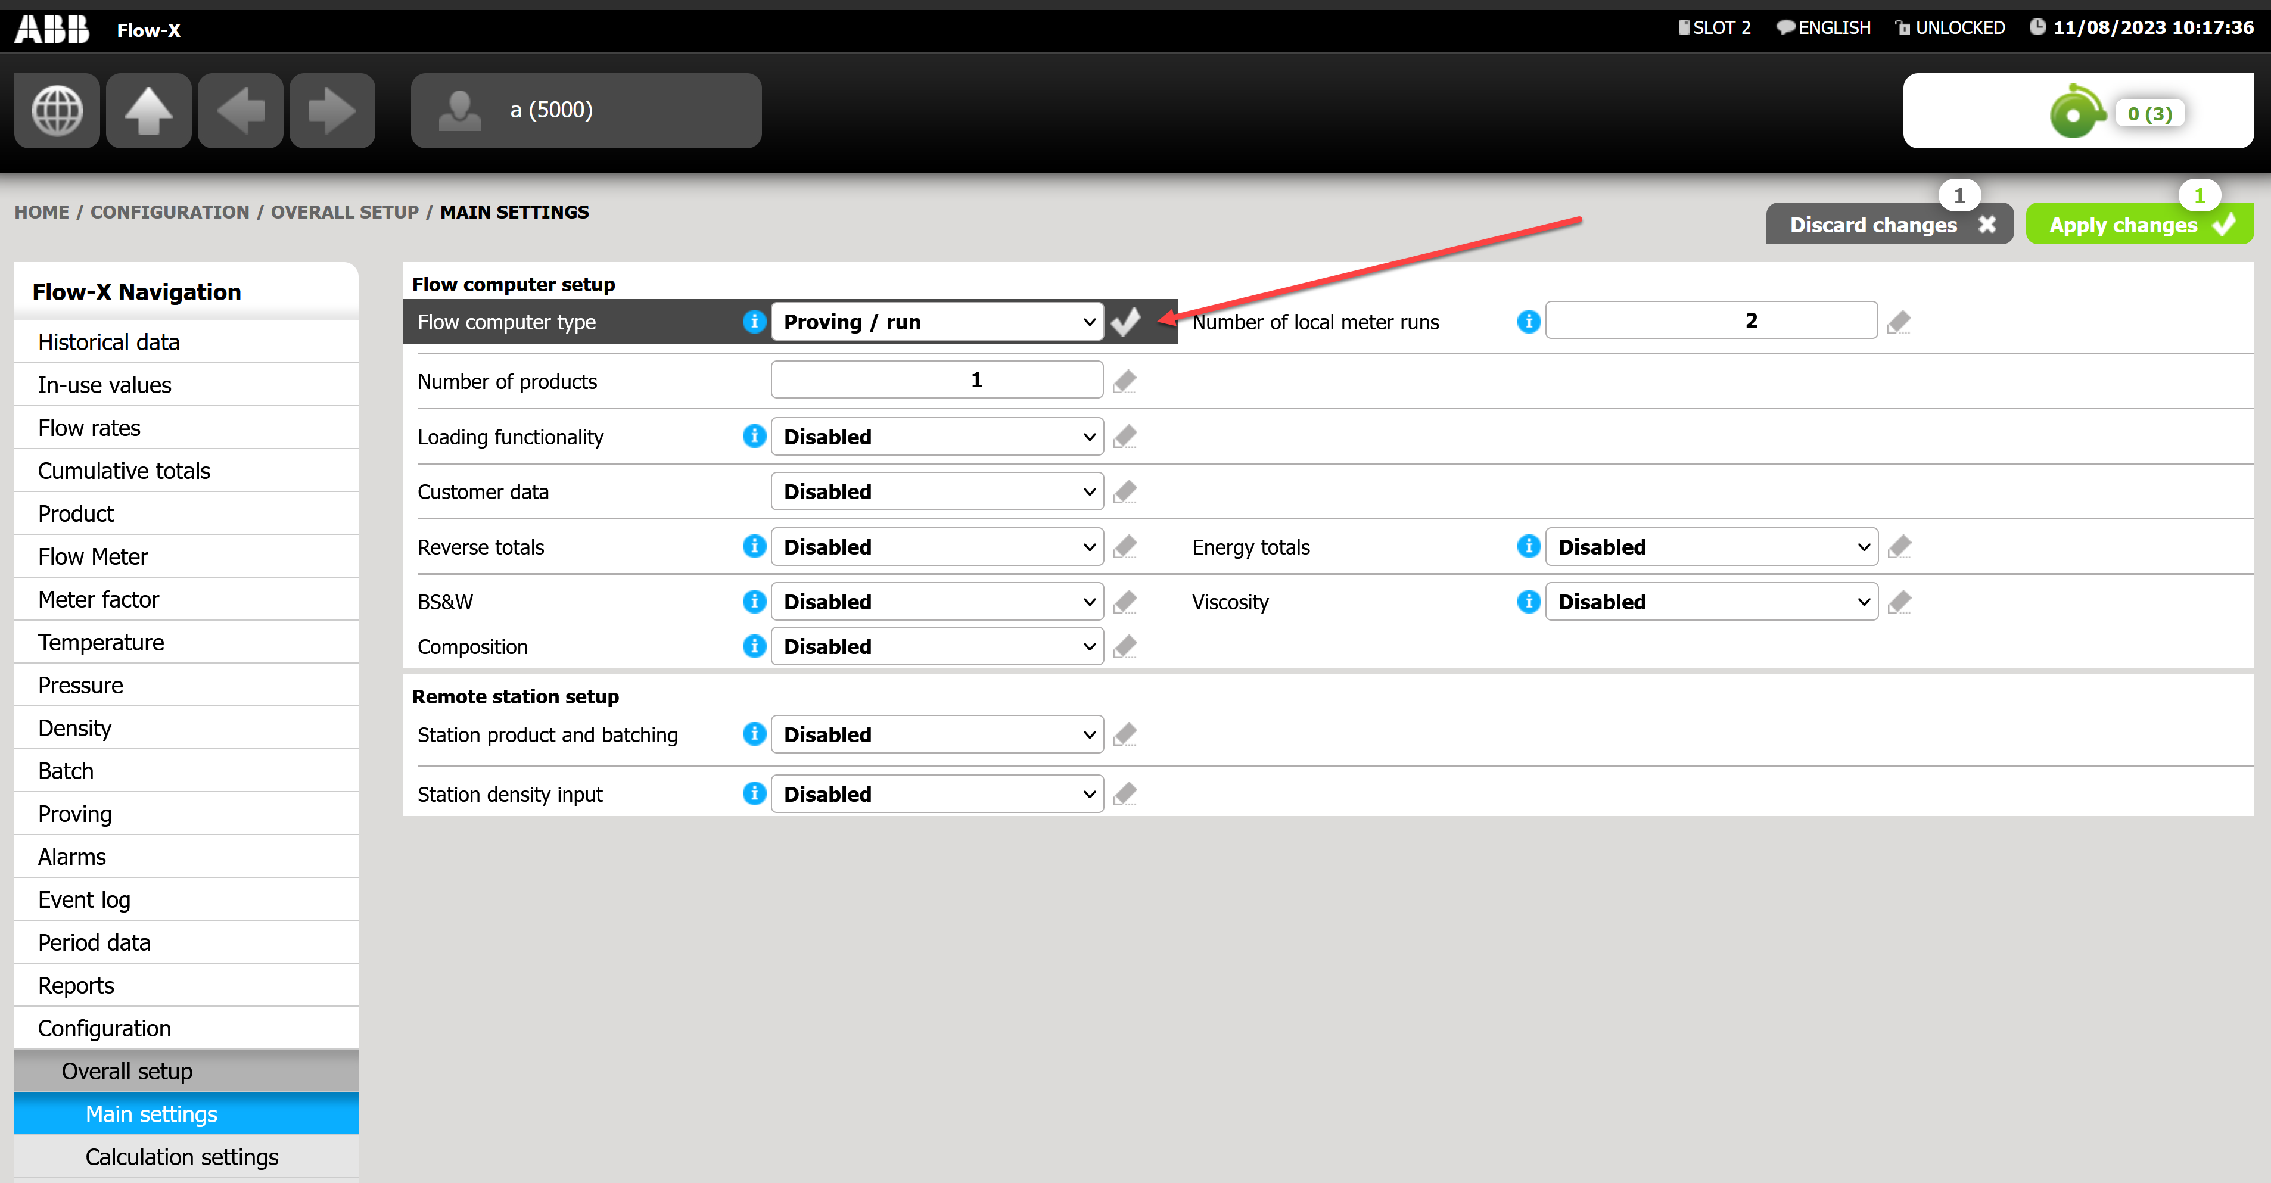Open the Energy totals dropdown
This screenshot has width=2271, height=1183.
click(x=1711, y=547)
